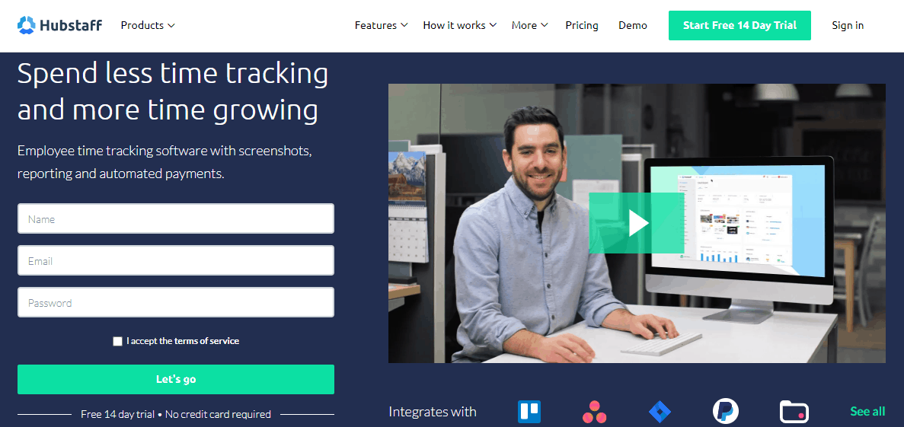The width and height of the screenshot is (904, 427).
Task: Click the 'Integrates with' text
Action: tap(433, 412)
